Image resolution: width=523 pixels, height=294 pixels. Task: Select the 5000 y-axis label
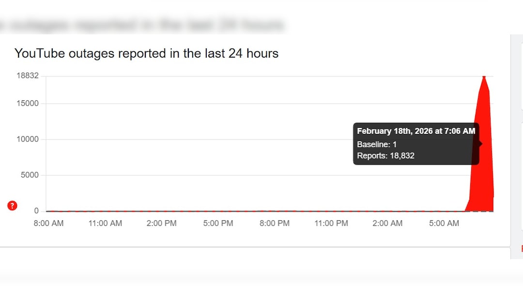click(30, 175)
